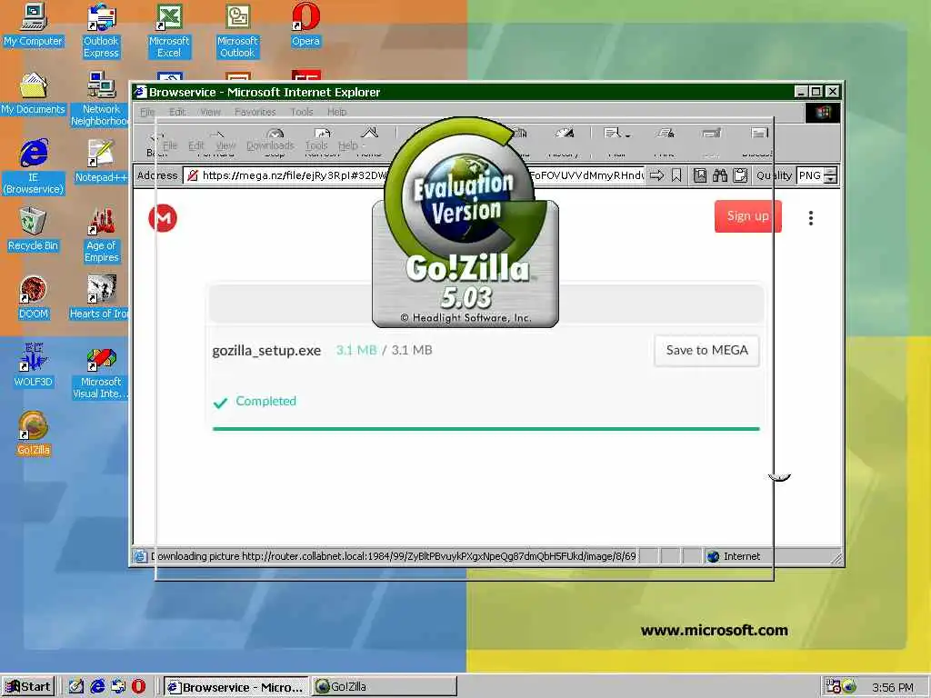Click the MEGA logo on page
931x698 pixels.
tap(163, 218)
